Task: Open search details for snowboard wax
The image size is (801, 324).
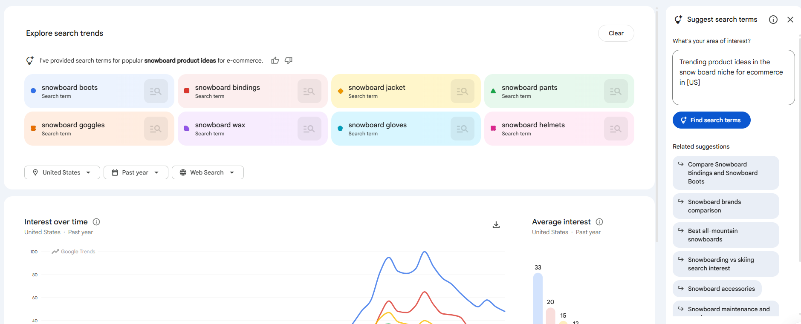Action: (309, 129)
